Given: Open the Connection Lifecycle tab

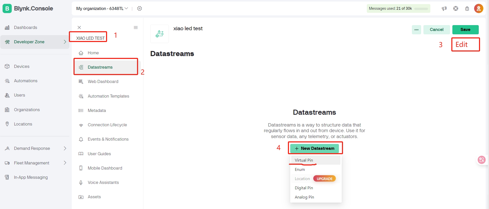Looking at the screenshot, I should pos(107,125).
